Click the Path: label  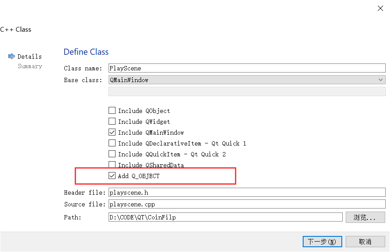[73, 217]
